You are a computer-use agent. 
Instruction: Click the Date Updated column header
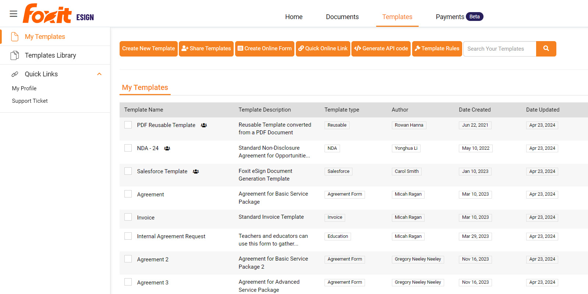(543, 110)
